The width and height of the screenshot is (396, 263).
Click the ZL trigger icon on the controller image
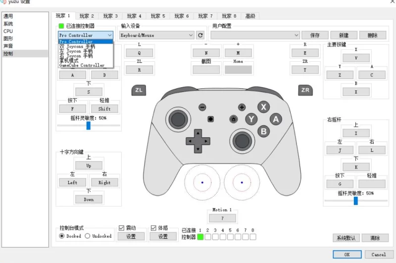(x=139, y=90)
